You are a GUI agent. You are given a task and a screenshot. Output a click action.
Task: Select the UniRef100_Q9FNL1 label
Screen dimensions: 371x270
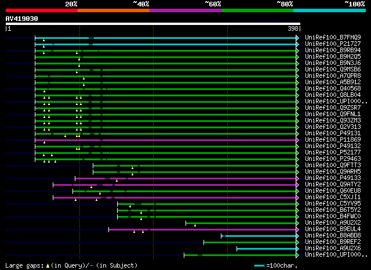coord(333,114)
